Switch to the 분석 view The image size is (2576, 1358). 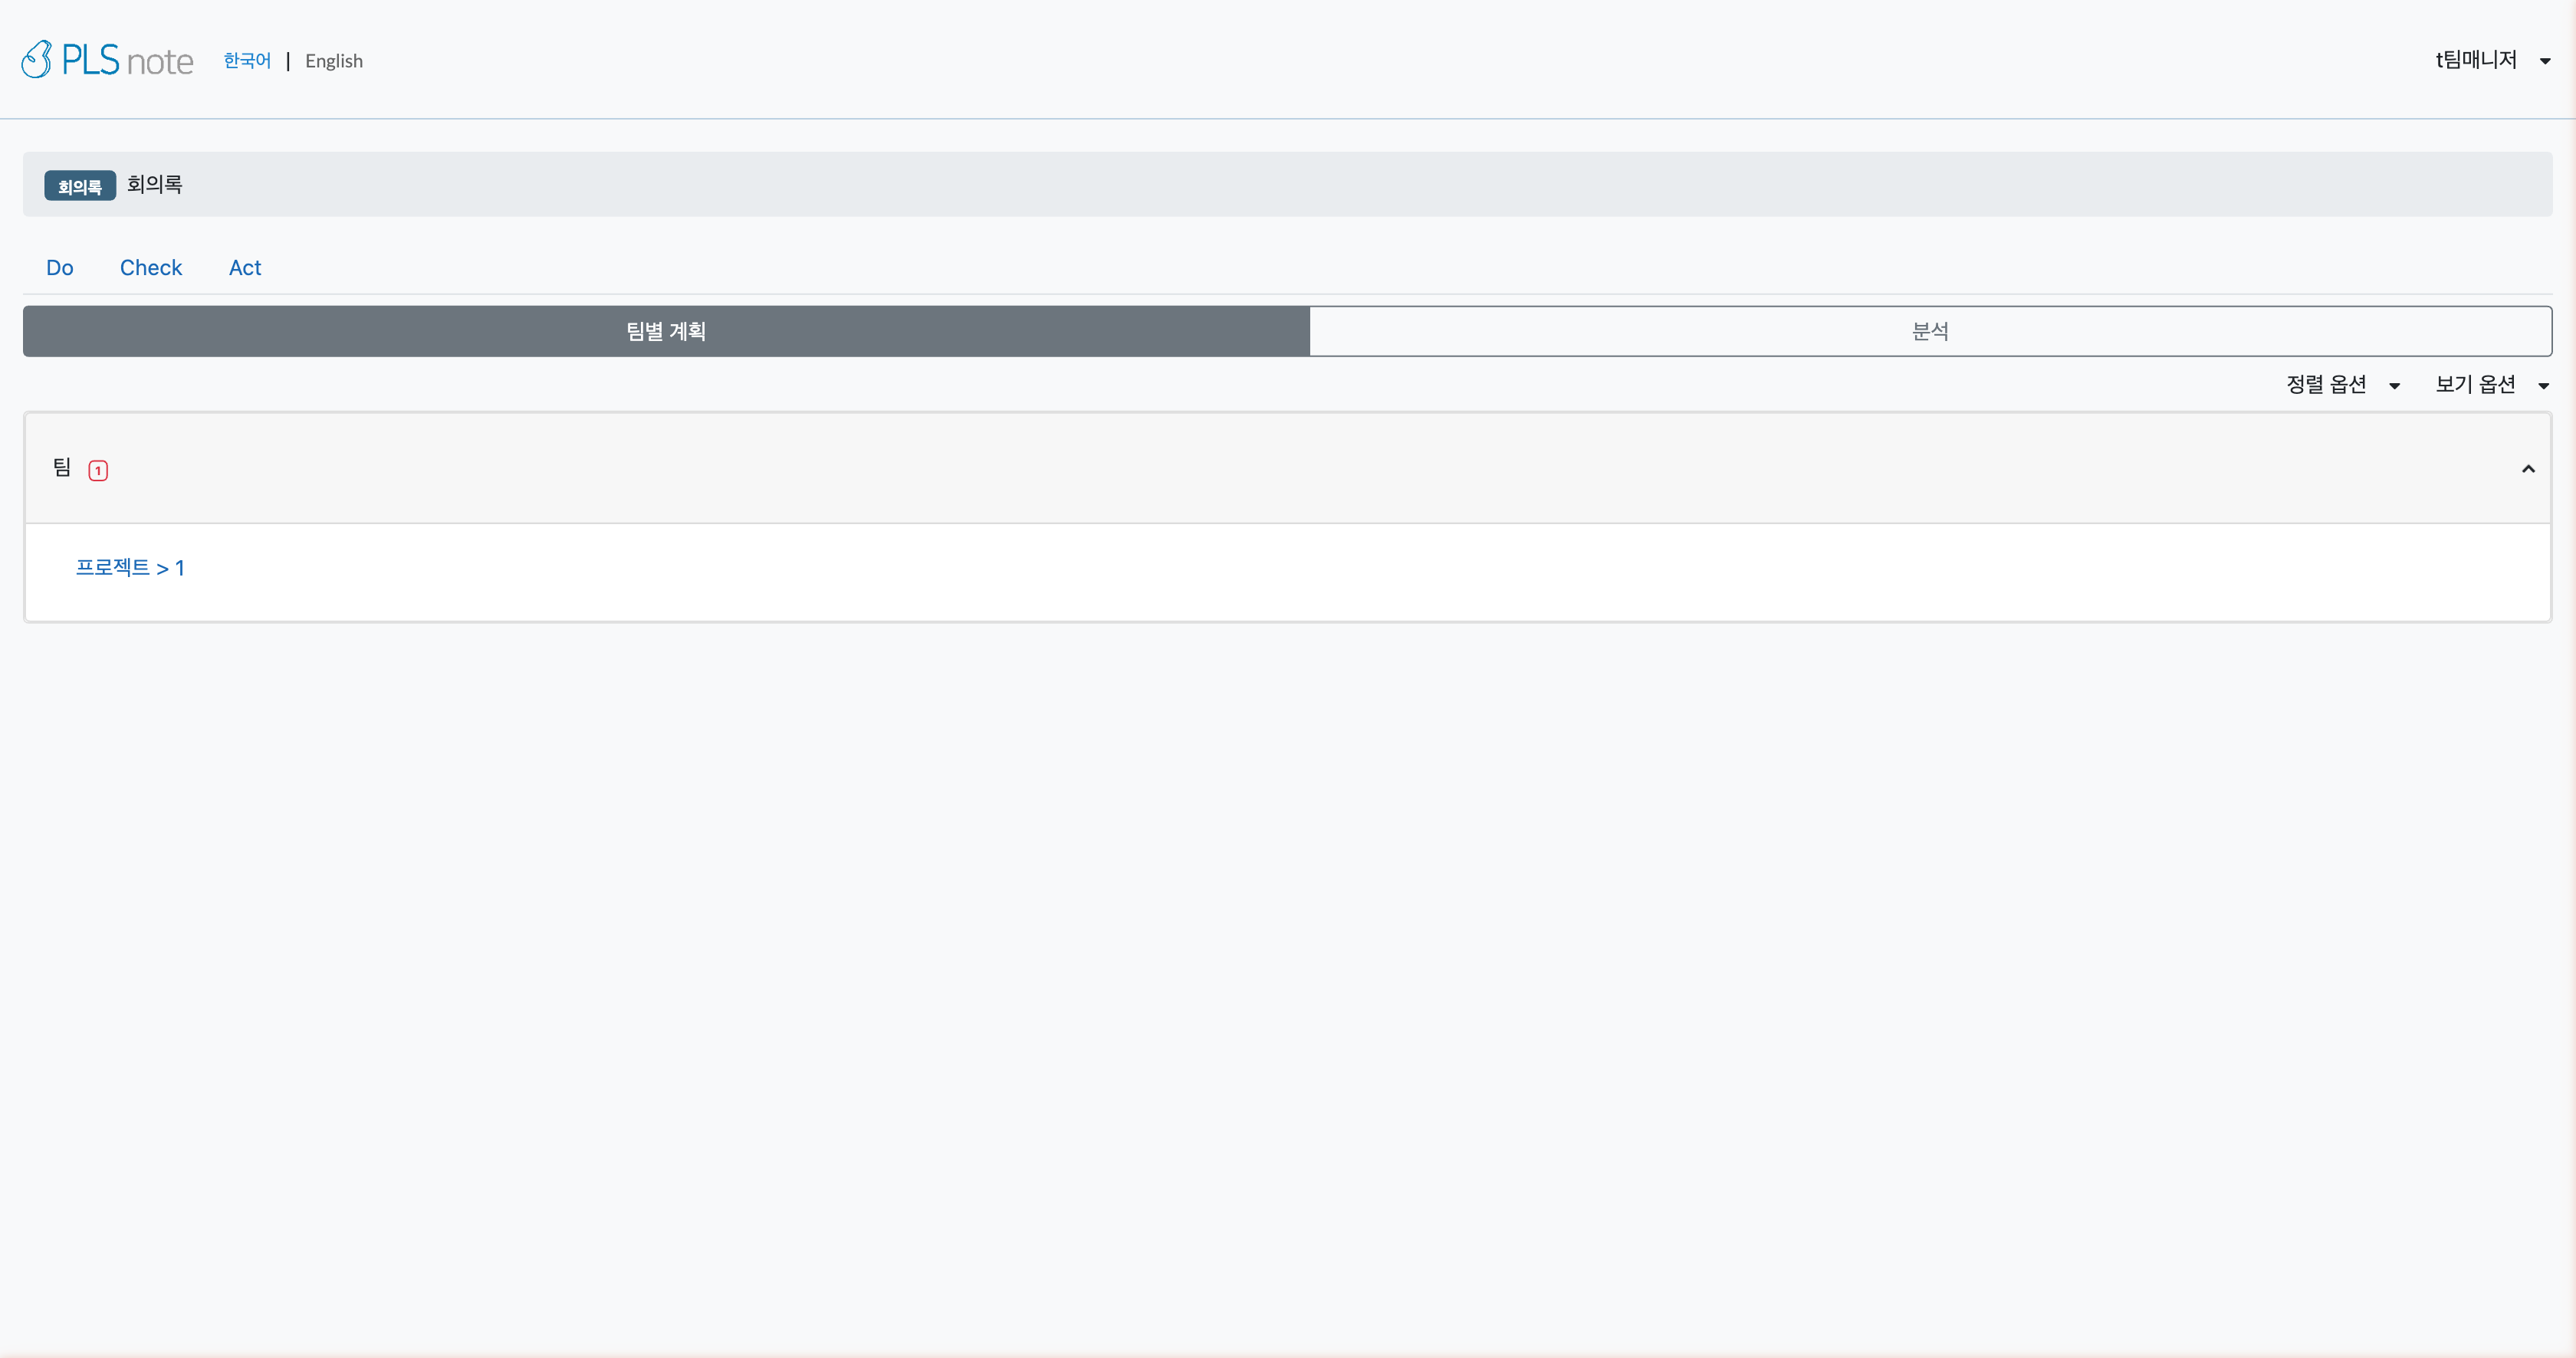pos(1930,331)
